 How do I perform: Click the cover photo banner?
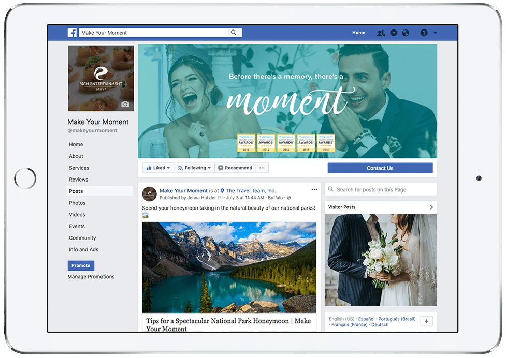coord(287,101)
